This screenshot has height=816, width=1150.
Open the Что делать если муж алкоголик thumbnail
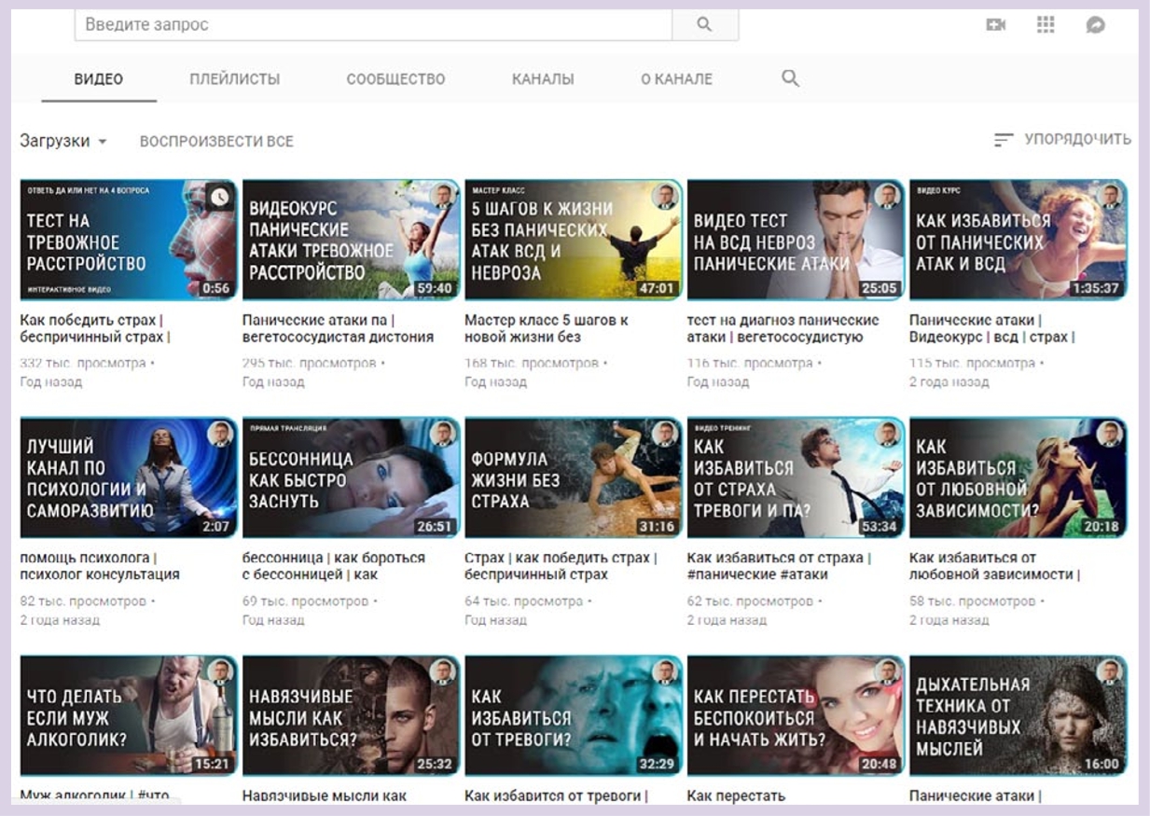(x=129, y=715)
